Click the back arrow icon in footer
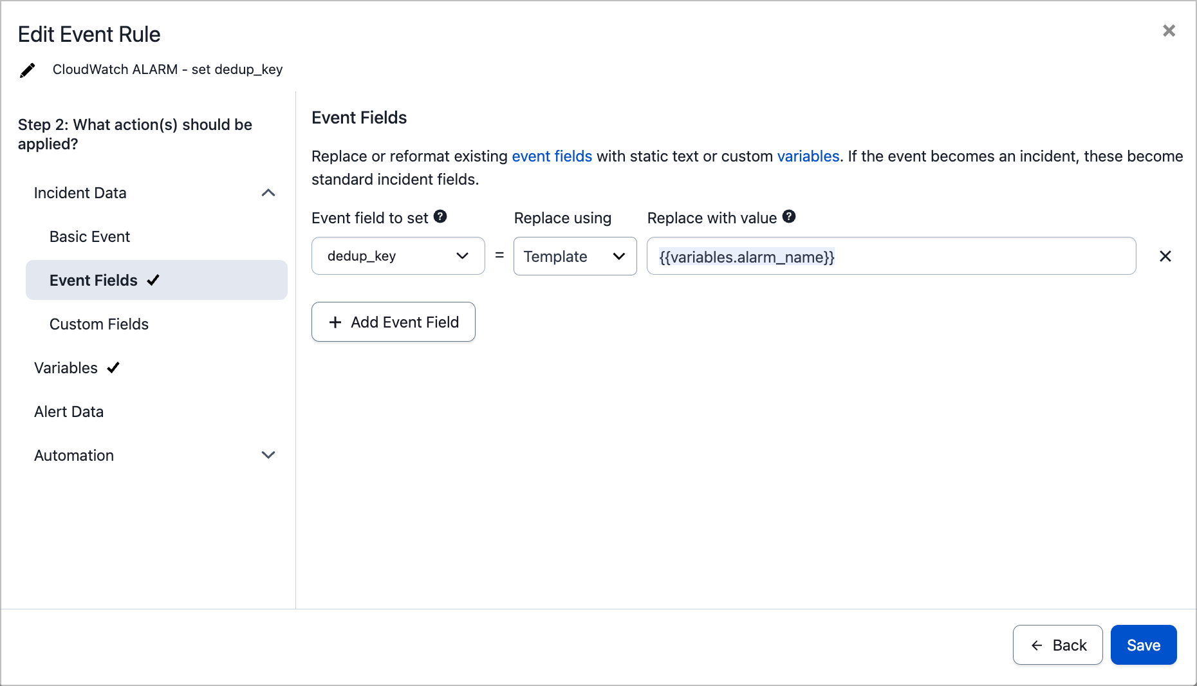The image size is (1197, 686). tap(1037, 645)
